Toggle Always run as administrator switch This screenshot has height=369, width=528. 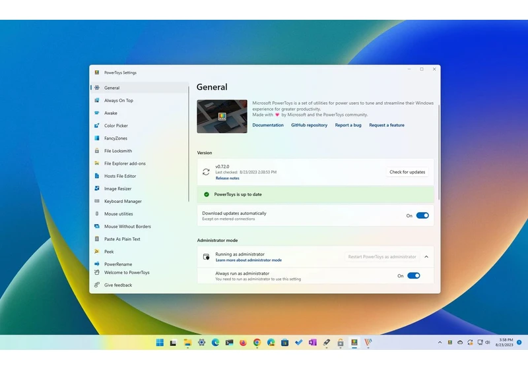point(414,275)
